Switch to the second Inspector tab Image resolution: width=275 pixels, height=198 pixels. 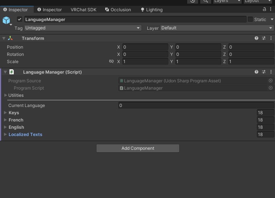click(50, 10)
